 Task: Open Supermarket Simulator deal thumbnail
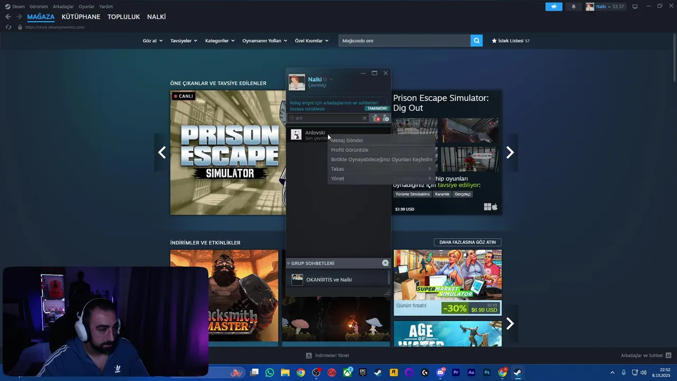click(x=447, y=283)
